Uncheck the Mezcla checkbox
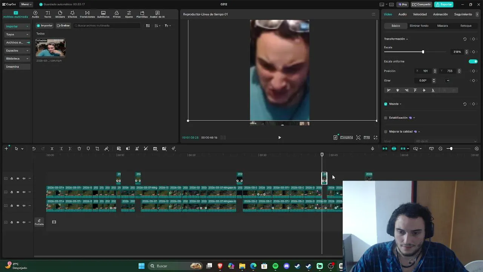 pos(386,104)
